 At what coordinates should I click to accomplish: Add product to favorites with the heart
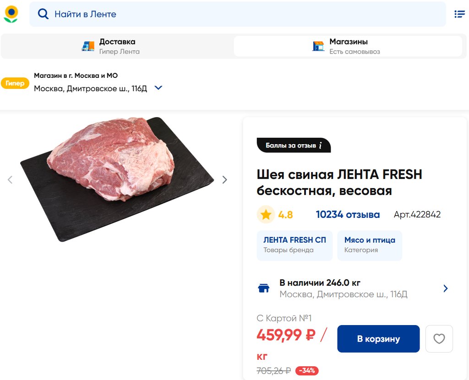pyautogui.click(x=439, y=339)
